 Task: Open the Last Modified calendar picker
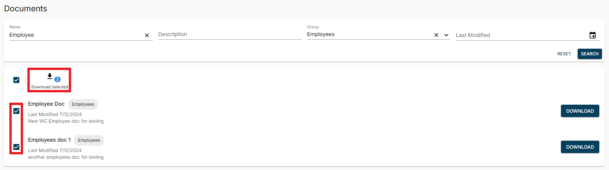pyautogui.click(x=592, y=35)
